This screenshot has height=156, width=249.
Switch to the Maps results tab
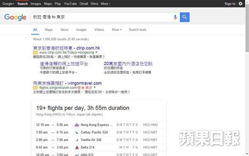pos(49,29)
